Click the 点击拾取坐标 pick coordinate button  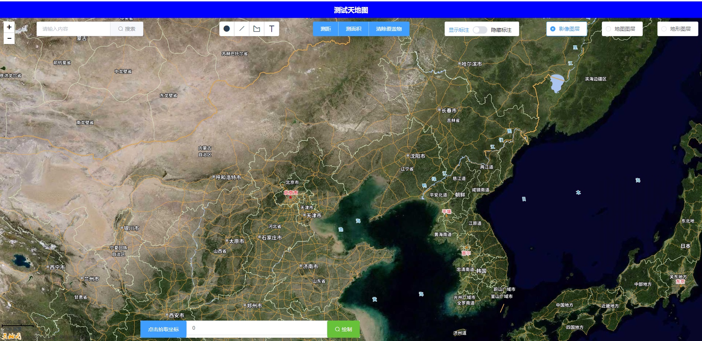163,329
